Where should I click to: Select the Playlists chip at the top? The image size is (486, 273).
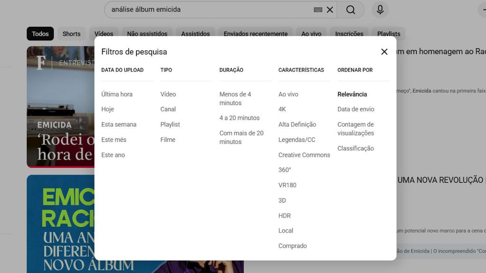388,34
